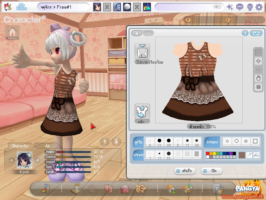Click the flip (พลิก) shirt icon
This screenshot has width=266, height=200.
coord(142,111)
